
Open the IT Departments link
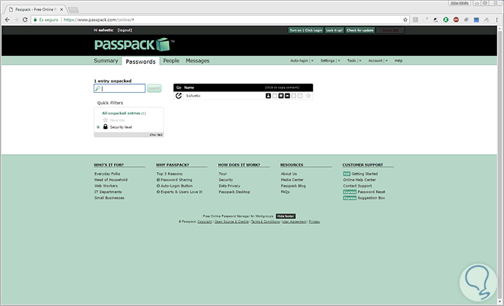point(108,192)
